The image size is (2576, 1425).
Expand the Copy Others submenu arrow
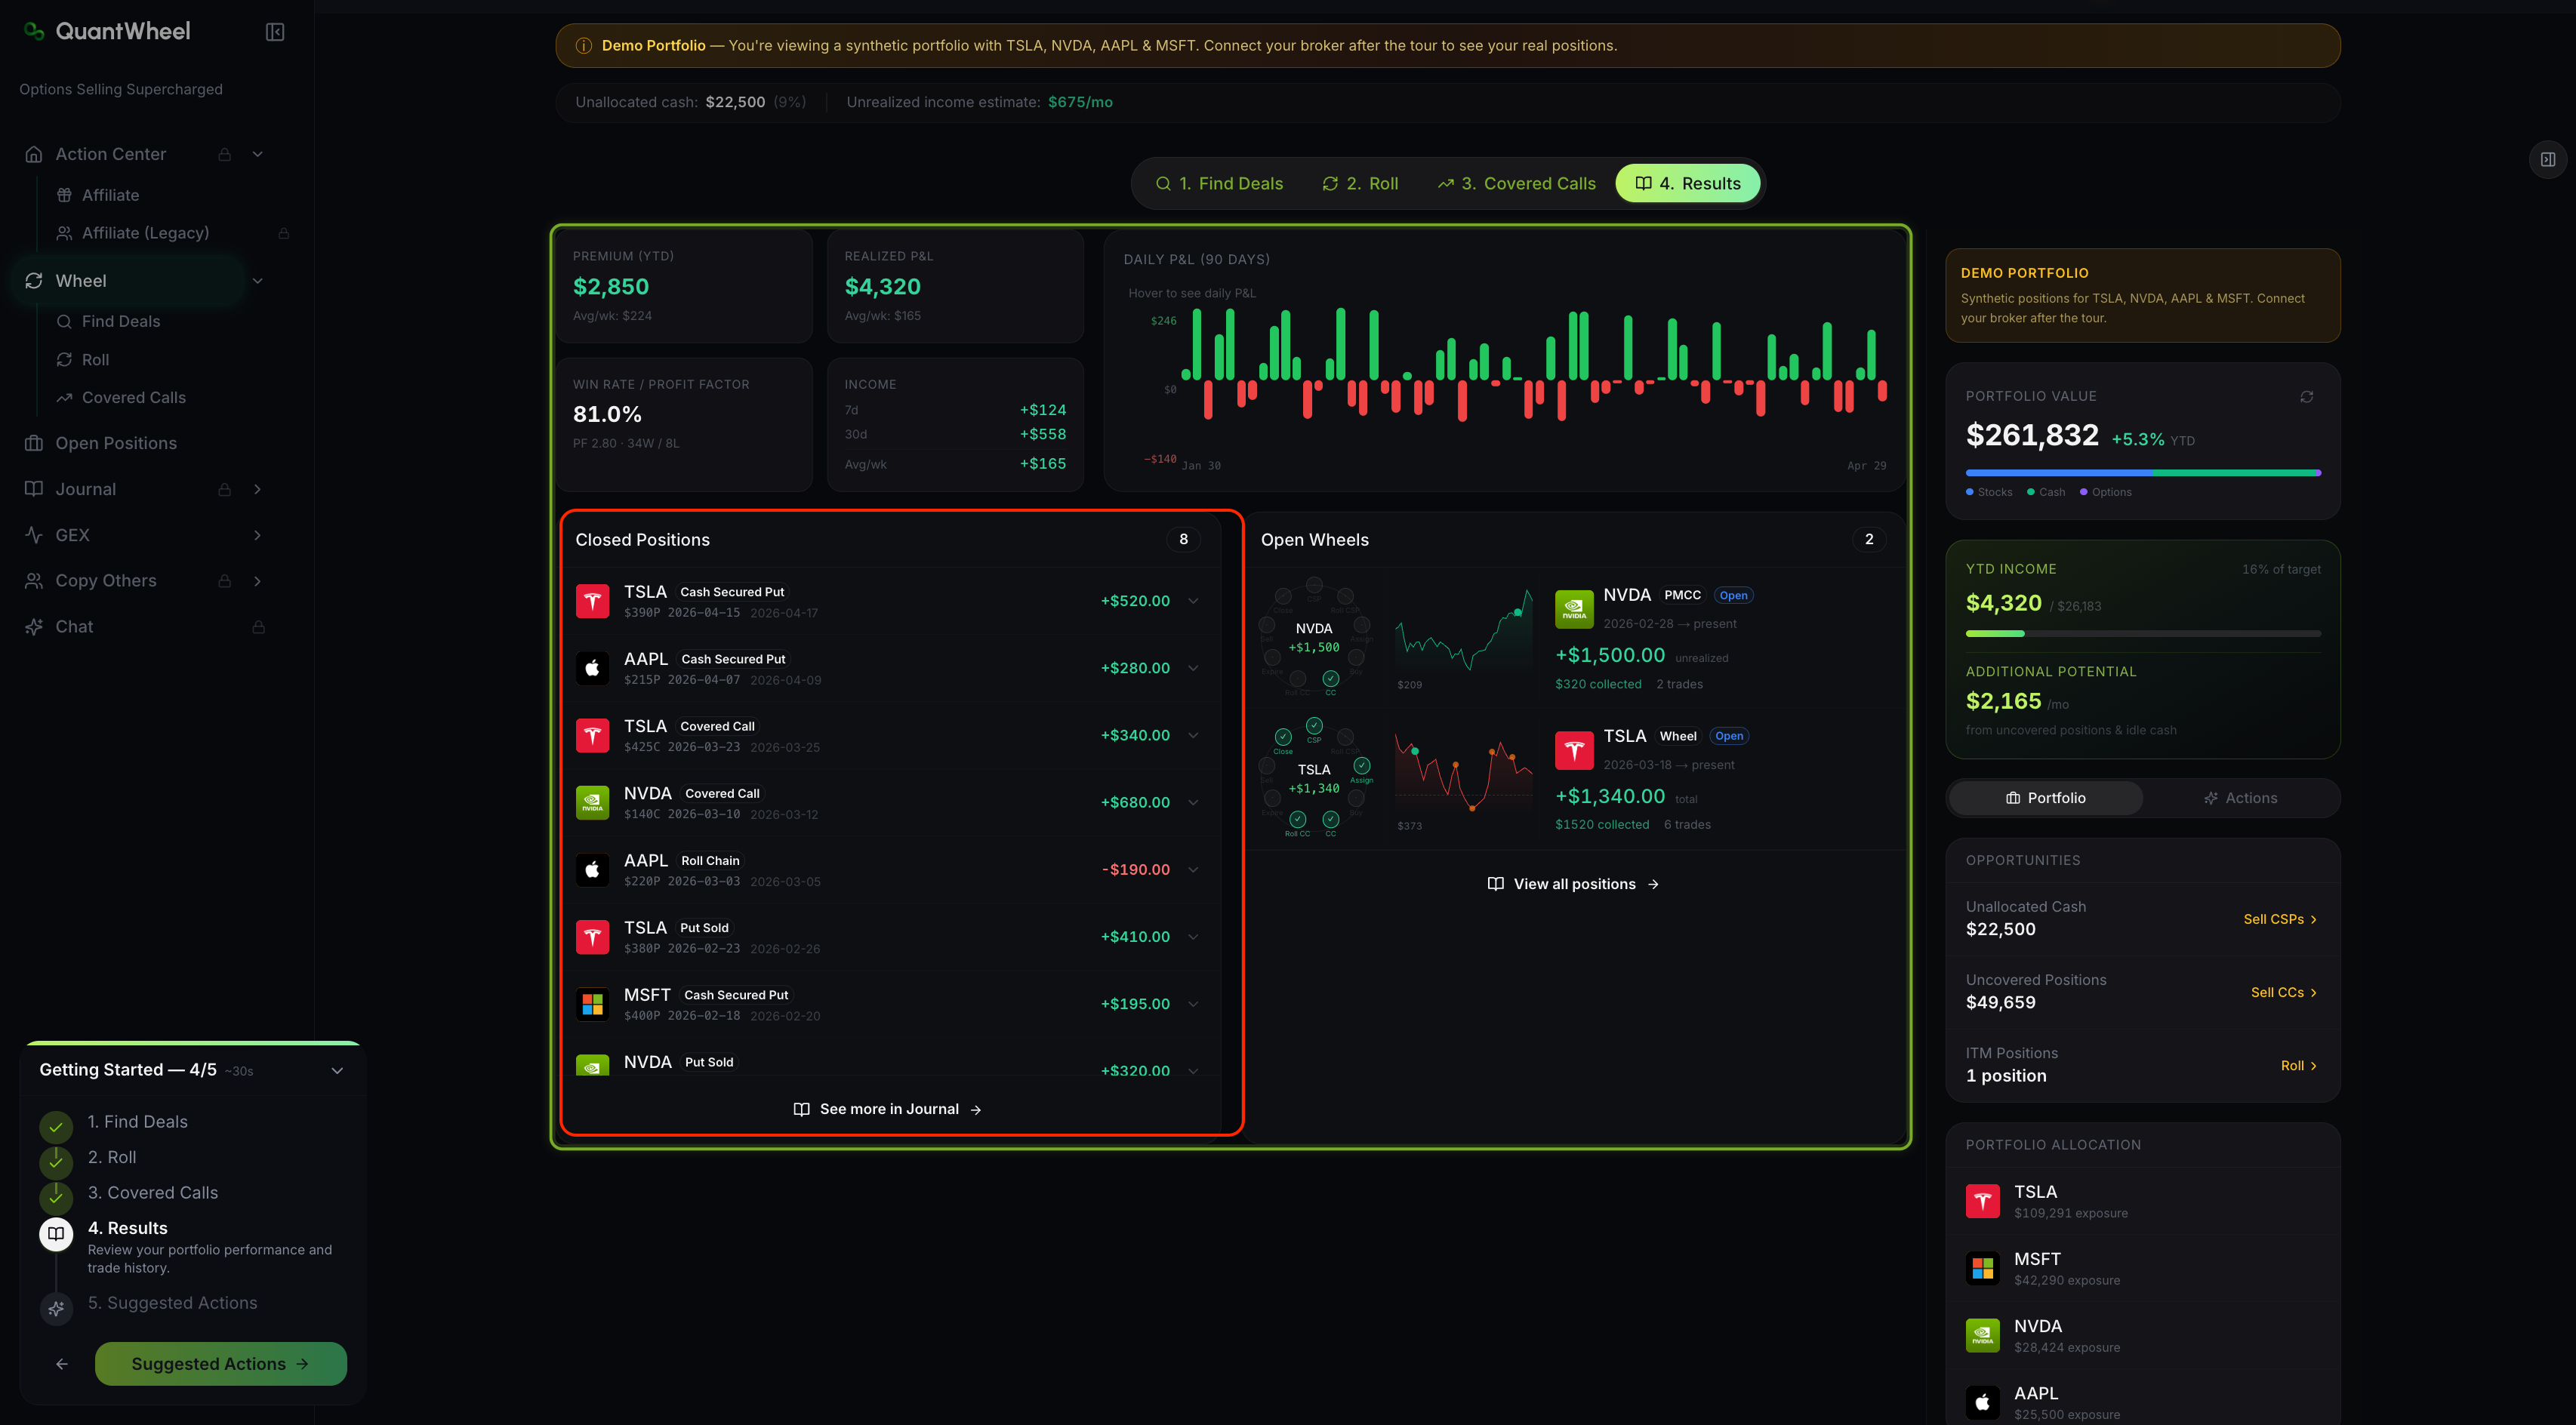pos(258,581)
